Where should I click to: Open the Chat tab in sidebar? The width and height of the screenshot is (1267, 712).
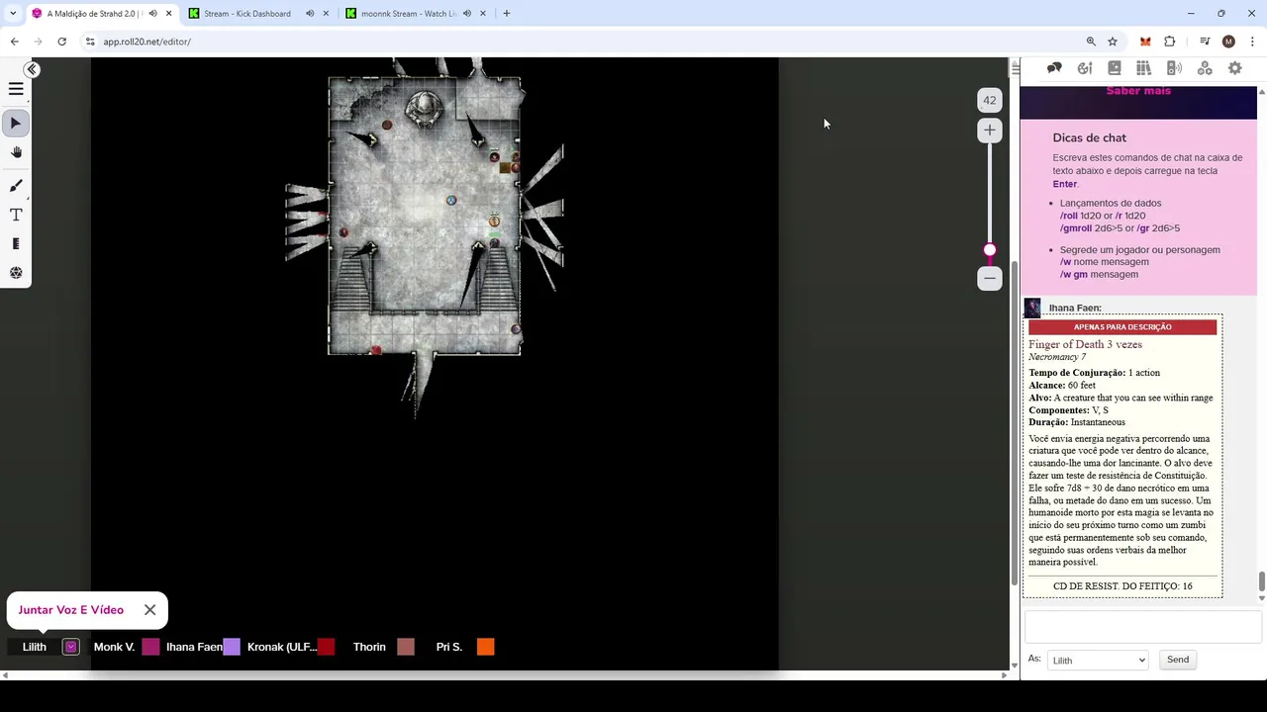click(x=1054, y=68)
